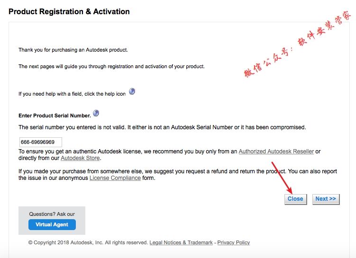Launch the Virtual Agent chat button

pos(52,224)
